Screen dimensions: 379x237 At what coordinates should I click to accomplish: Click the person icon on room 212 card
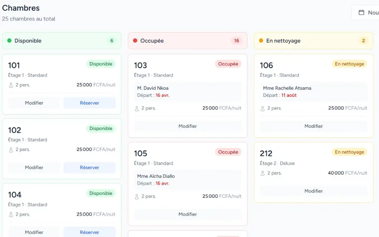[x=263, y=173]
